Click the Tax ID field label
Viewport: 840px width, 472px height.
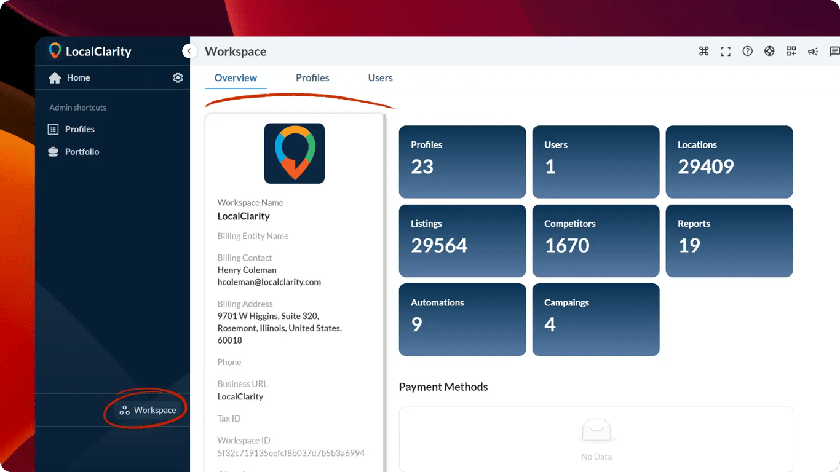coord(229,419)
